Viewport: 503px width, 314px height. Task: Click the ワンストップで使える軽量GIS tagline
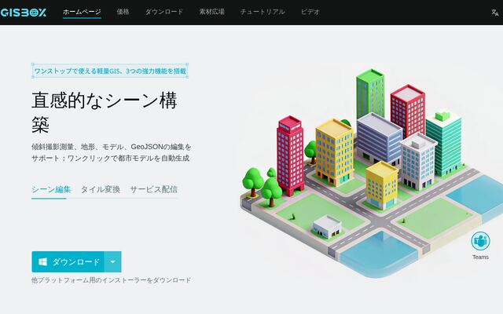tap(110, 71)
